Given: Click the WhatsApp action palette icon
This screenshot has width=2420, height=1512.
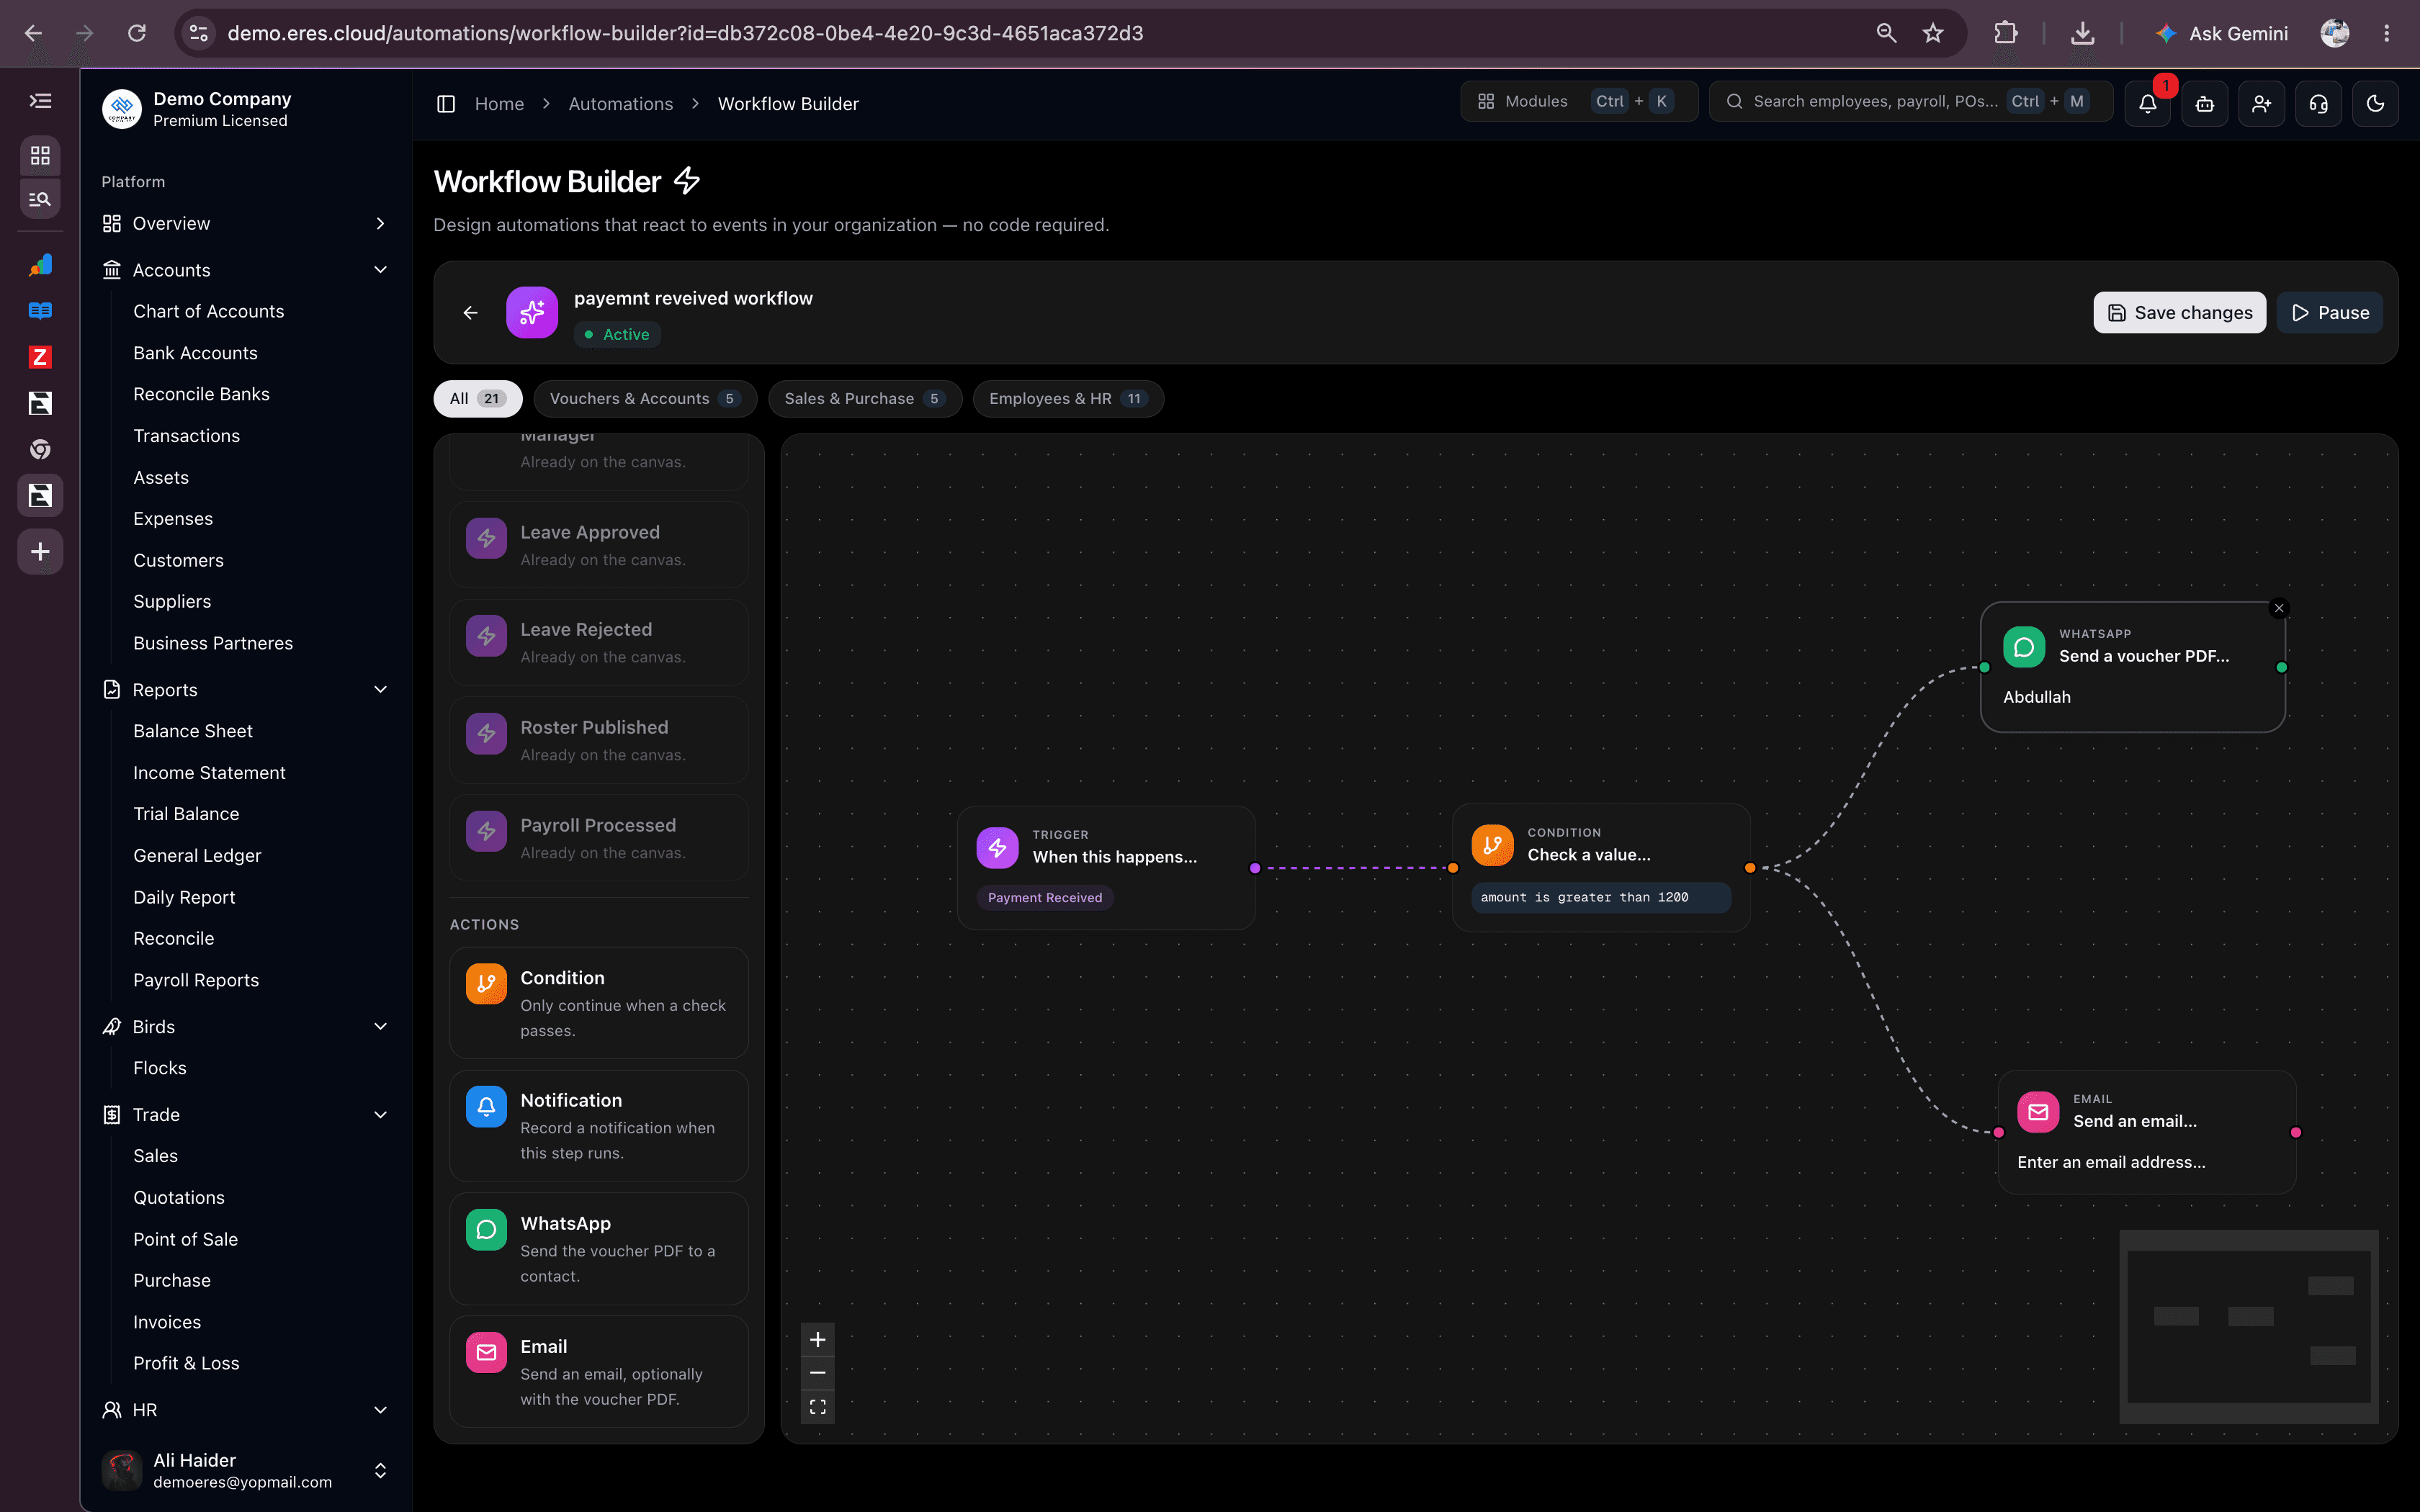Looking at the screenshot, I should [x=486, y=1230].
